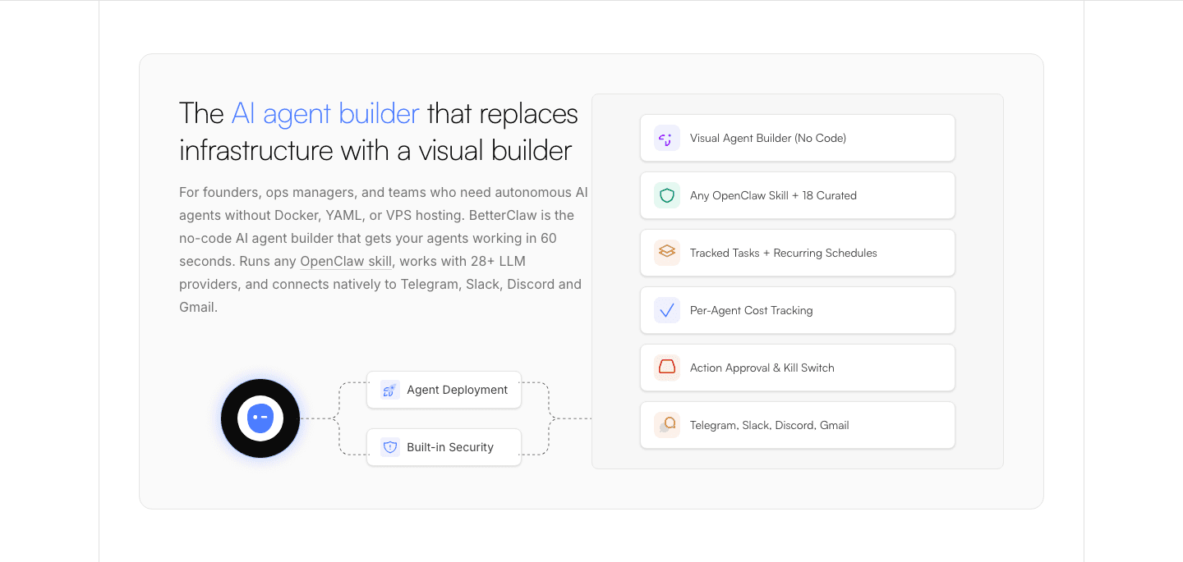Click Visual Agent Builder (No Code) text
Image resolution: width=1183 pixels, height=562 pixels.
click(768, 138)
